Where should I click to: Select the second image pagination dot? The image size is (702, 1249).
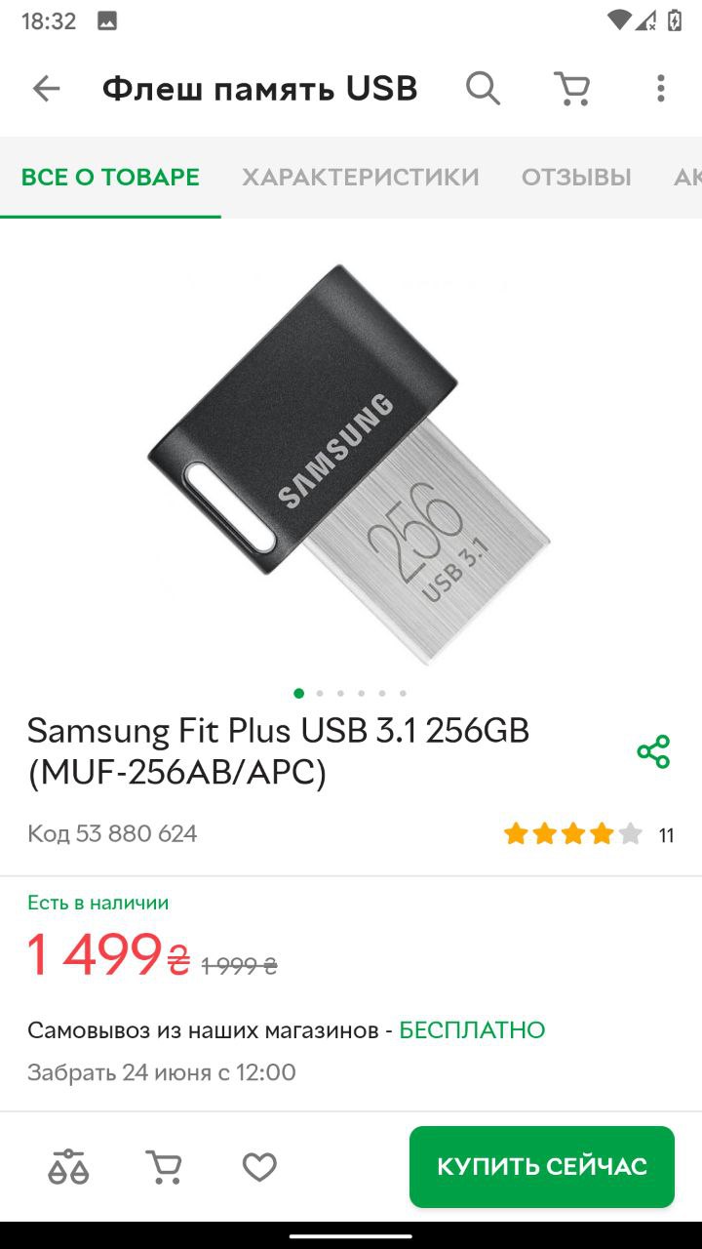coord(320,693)
